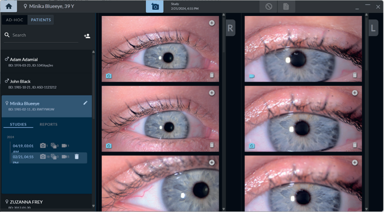Screen dimensions: 384x212
Task: Click camera type icon on first right-eye image
Action: point(109,76)
